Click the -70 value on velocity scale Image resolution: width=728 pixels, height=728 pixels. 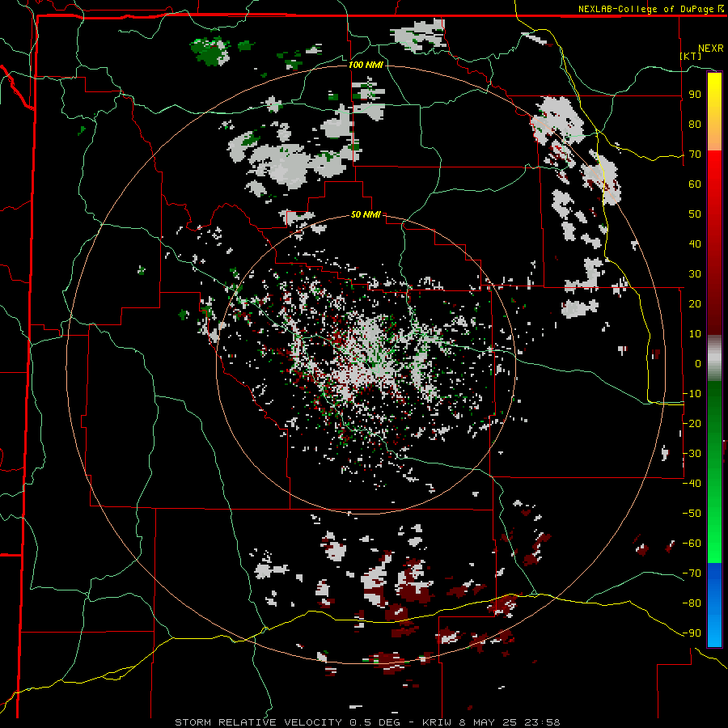[x=692, y=574]
